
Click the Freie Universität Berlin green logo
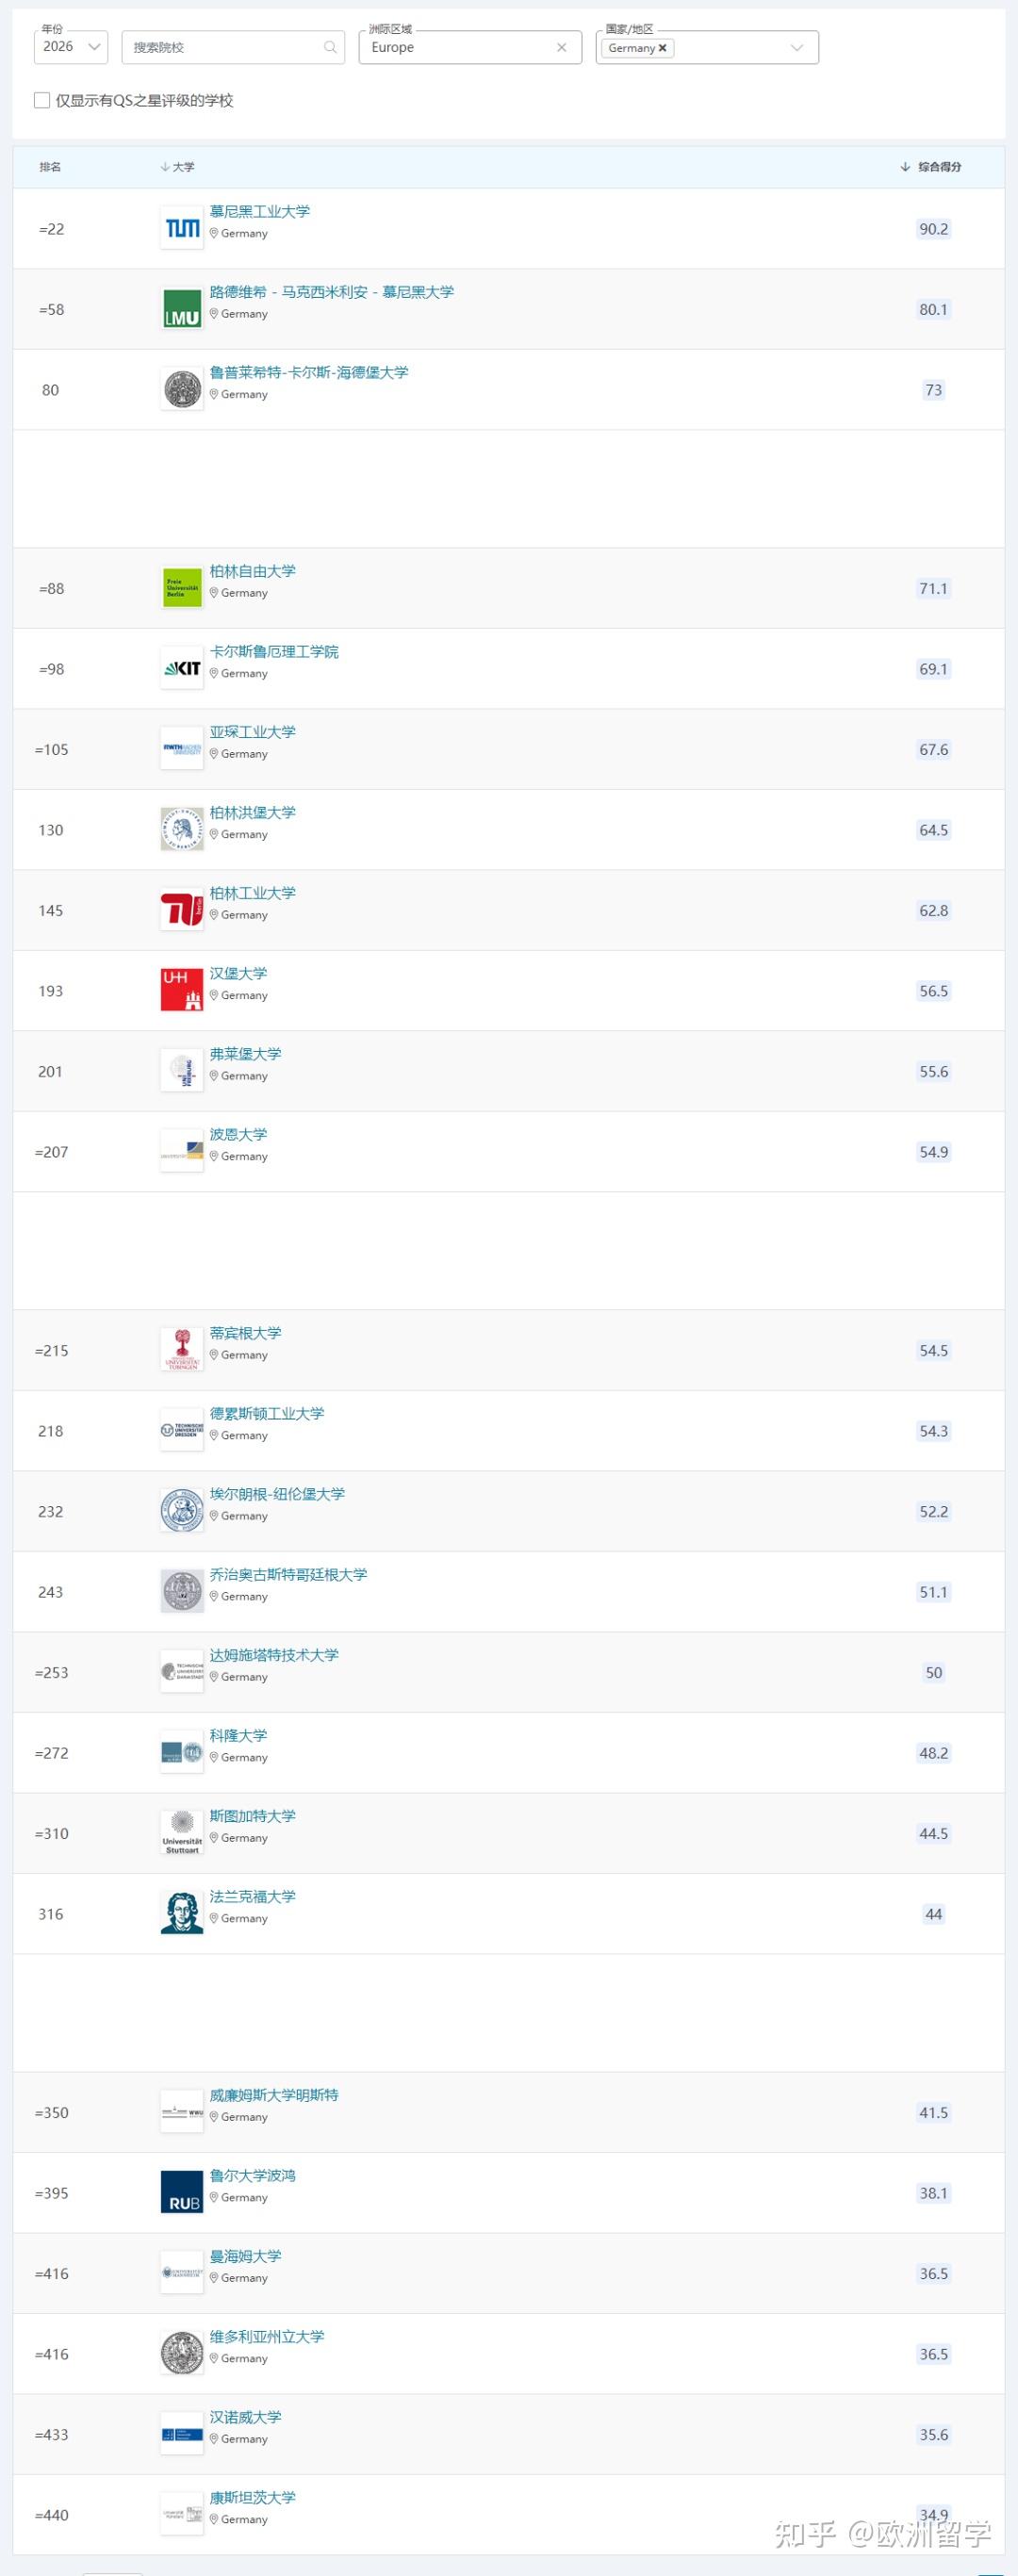(x=182, y=588)
